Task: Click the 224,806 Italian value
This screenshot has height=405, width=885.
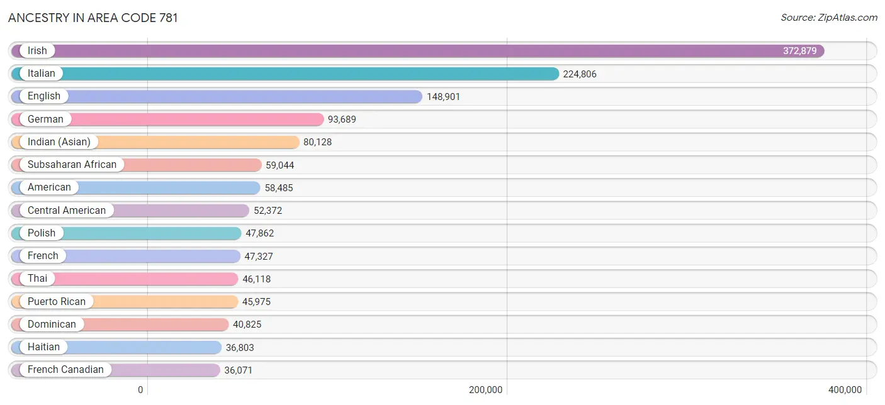Action: (x=580, y=74)
